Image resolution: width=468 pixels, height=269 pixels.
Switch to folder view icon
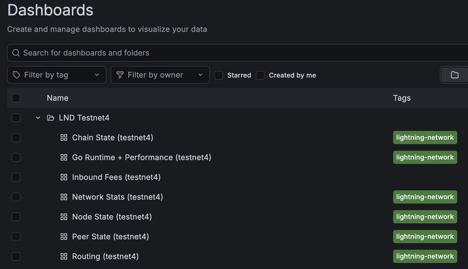455,75
